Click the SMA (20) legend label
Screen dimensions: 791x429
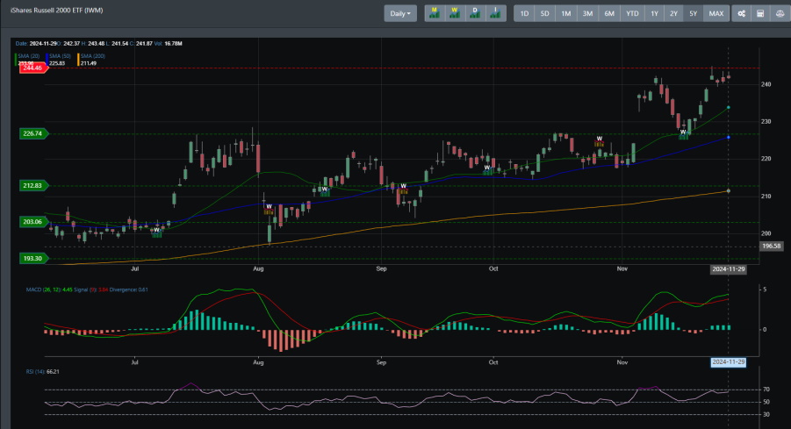click(x=29, y=56)
